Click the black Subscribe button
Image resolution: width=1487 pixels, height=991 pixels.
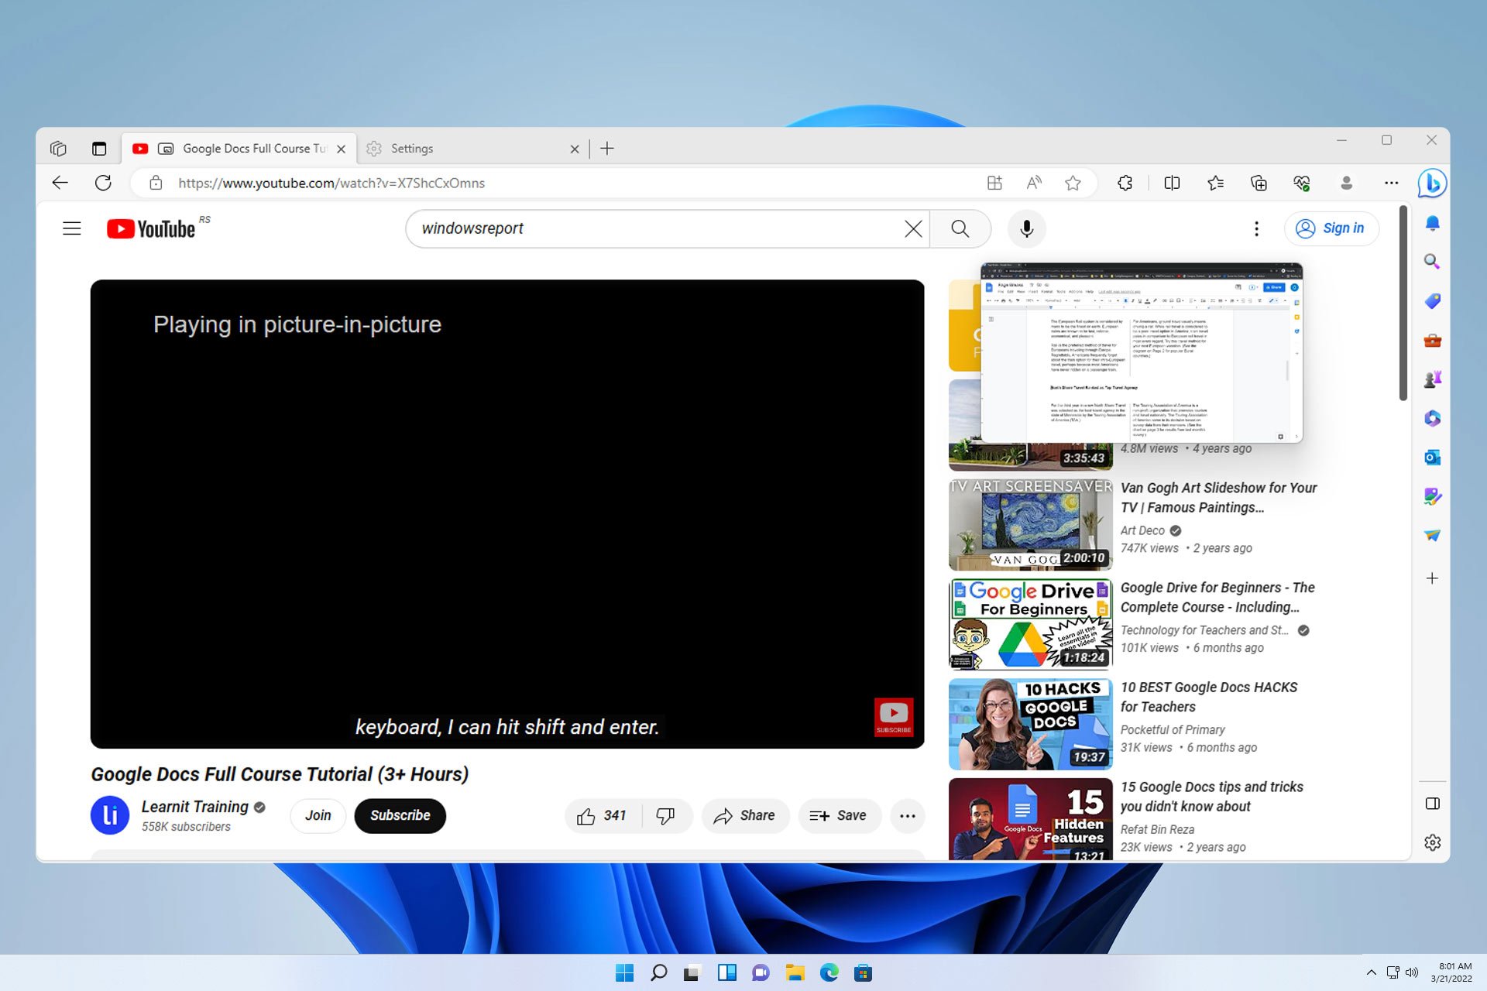pos(400,815)
